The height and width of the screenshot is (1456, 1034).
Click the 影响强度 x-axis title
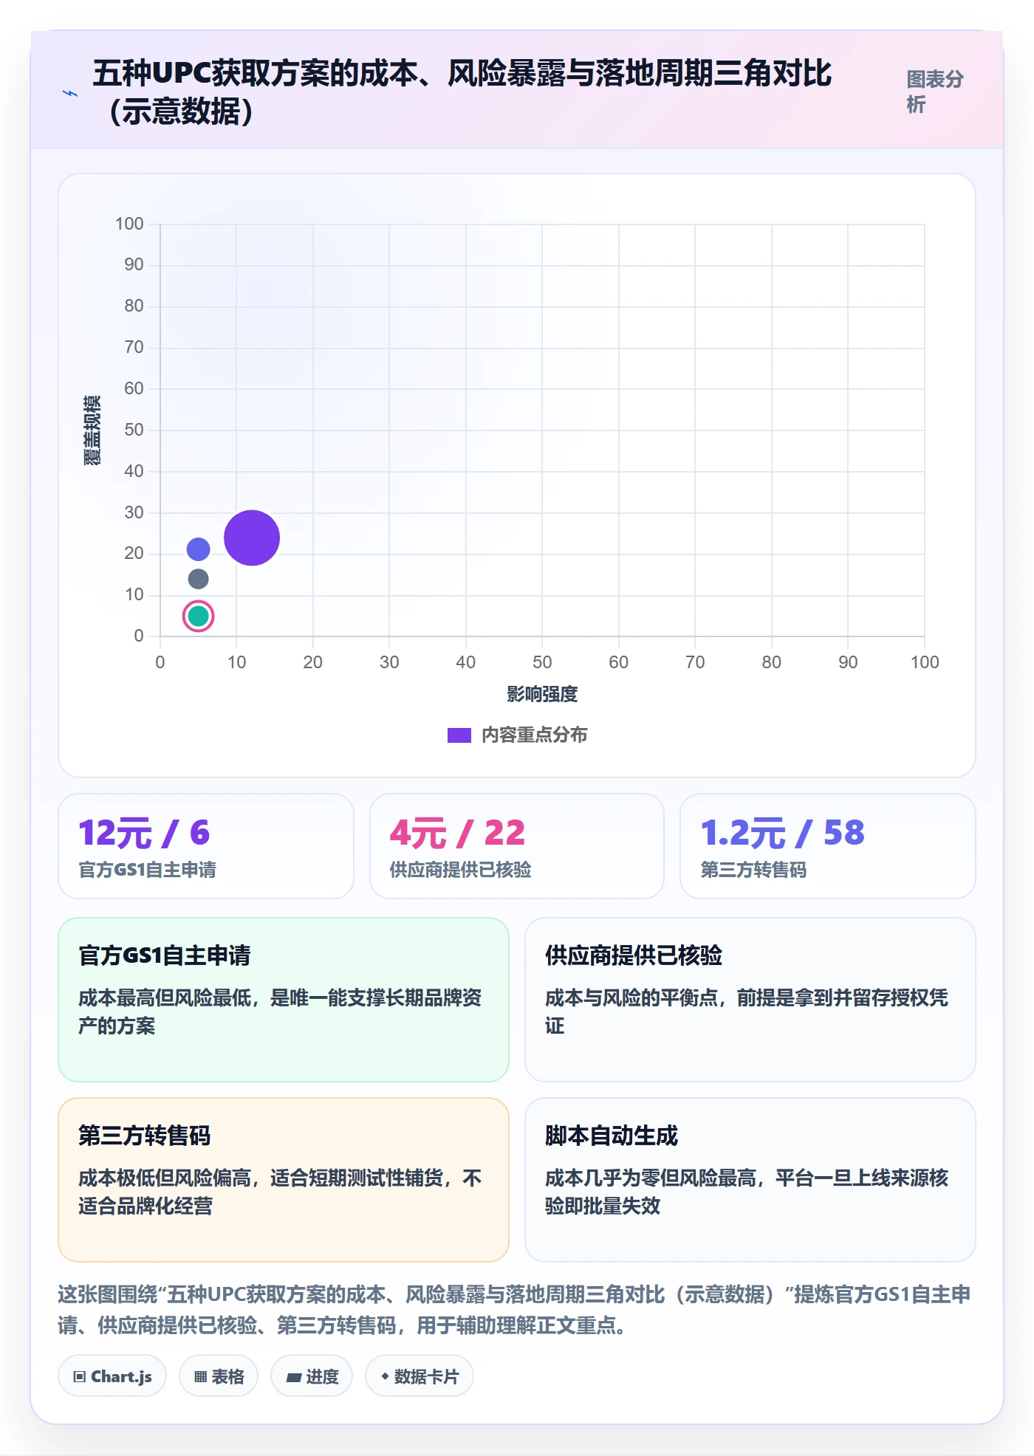click(x=542, y=694)
